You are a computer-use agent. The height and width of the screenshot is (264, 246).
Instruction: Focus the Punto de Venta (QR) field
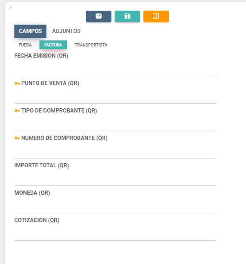tap(115, 96)
